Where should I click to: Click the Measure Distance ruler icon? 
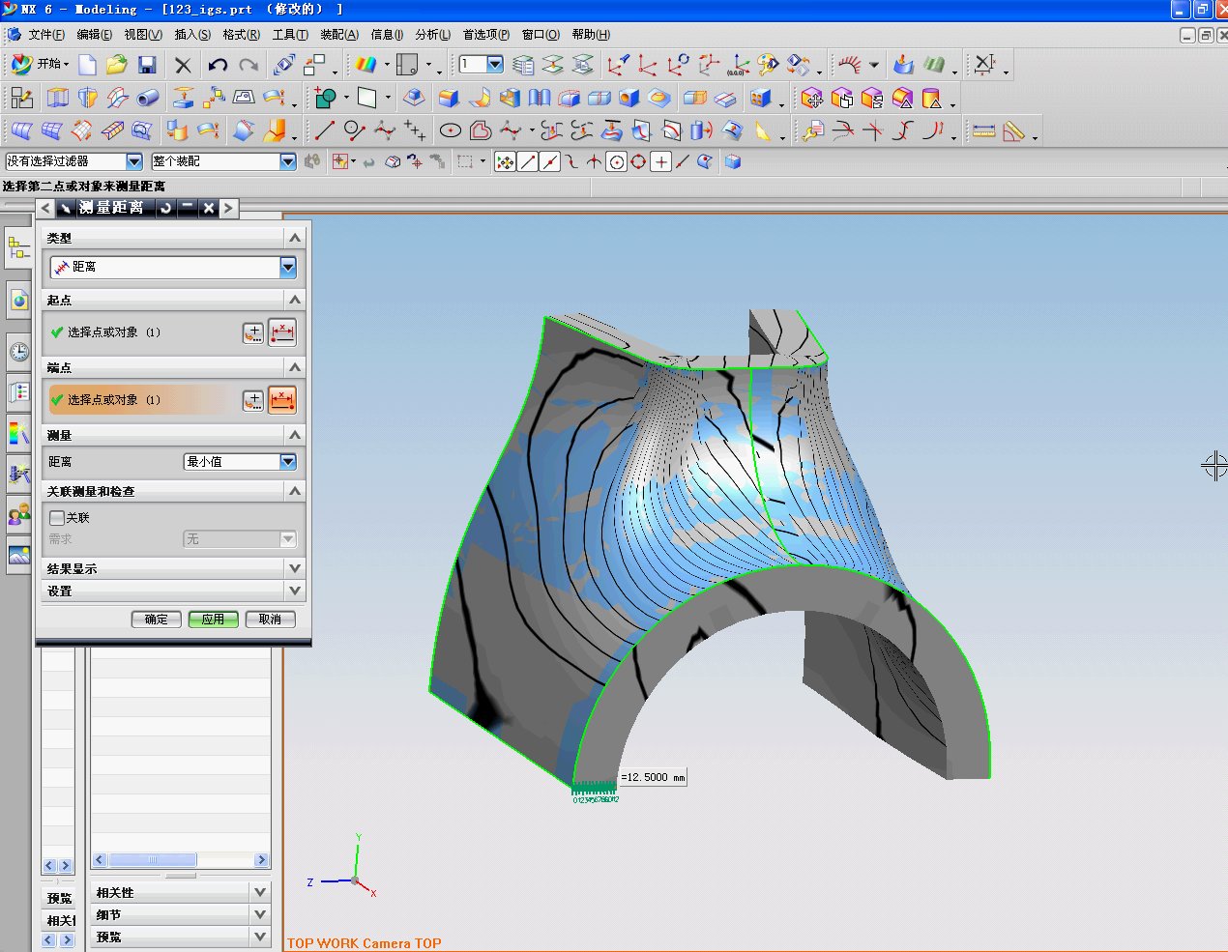[x=983, y=130]
